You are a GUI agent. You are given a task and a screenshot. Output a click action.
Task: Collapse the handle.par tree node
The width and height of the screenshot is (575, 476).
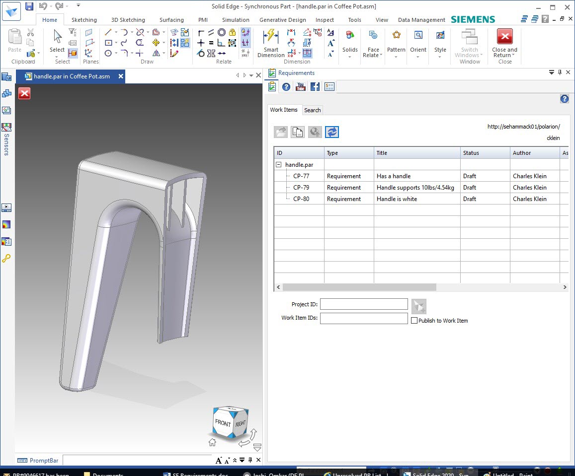(278, 164)
